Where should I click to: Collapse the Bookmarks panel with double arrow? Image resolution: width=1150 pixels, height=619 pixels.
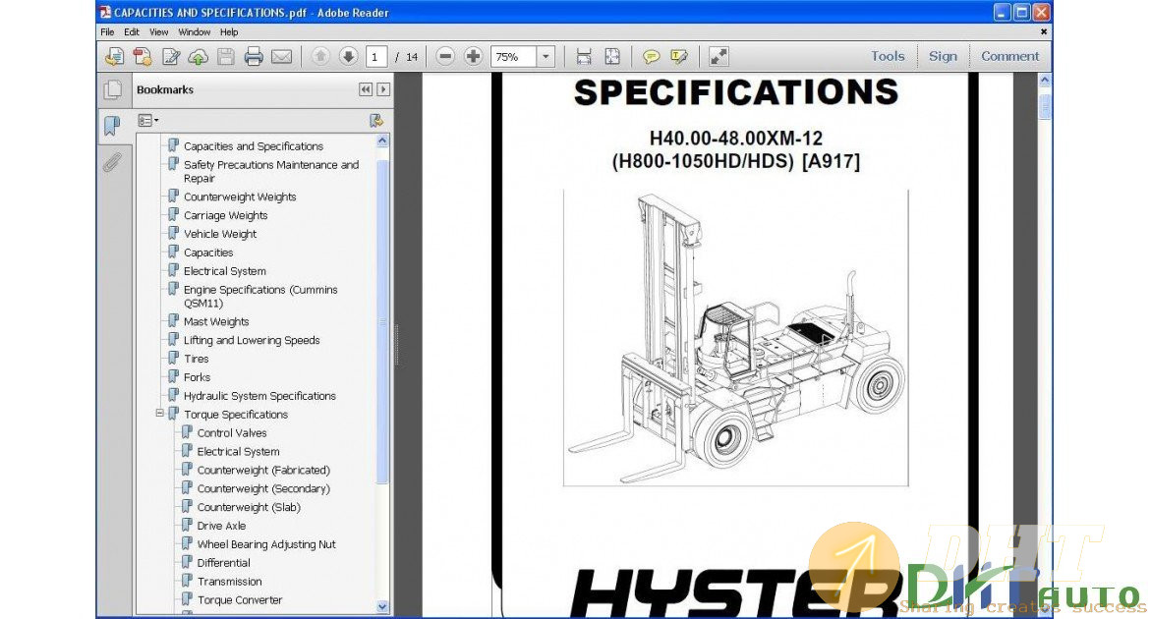366,89
